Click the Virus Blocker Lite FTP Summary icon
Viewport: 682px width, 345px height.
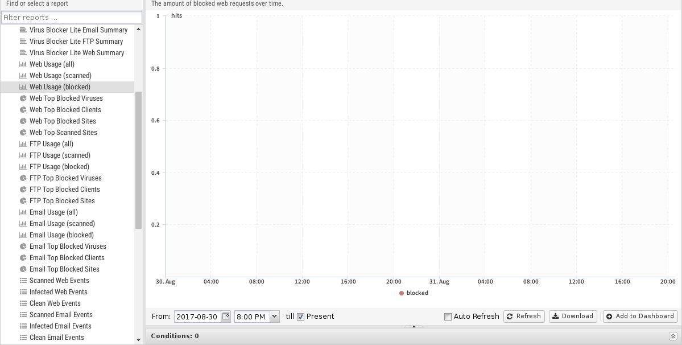pyautogui.click(x=23, y=42)
